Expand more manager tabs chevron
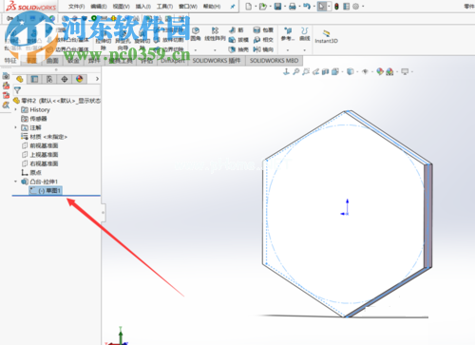Viewport: 475px width, 345px height. (x=97, y=79)
